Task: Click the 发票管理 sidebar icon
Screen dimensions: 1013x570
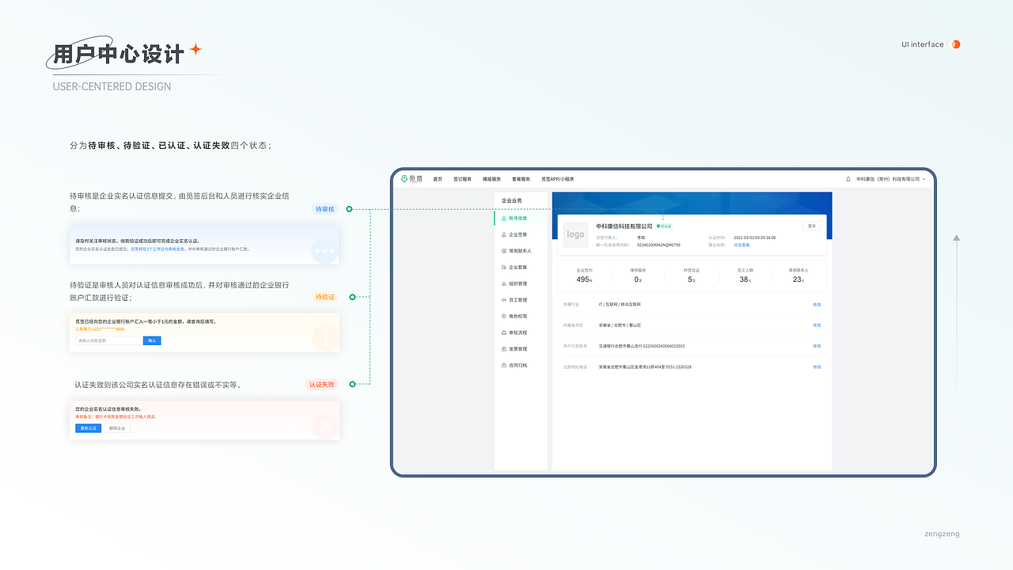Action: coord(504,348)
